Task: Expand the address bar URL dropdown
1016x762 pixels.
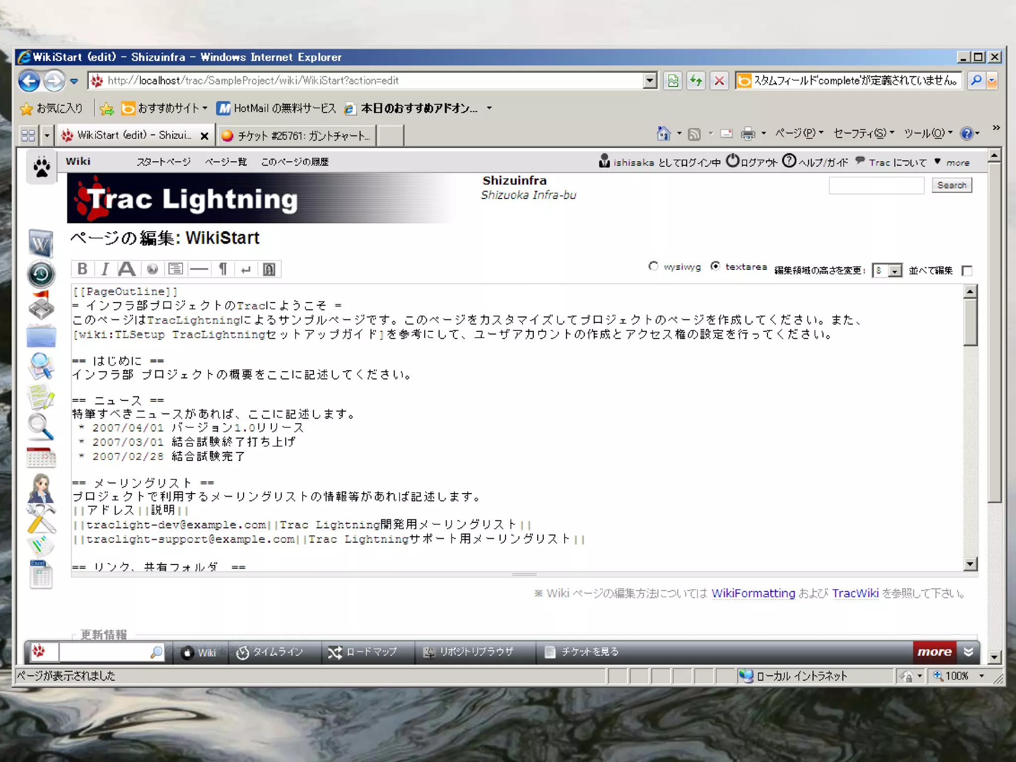Action: 649,80
